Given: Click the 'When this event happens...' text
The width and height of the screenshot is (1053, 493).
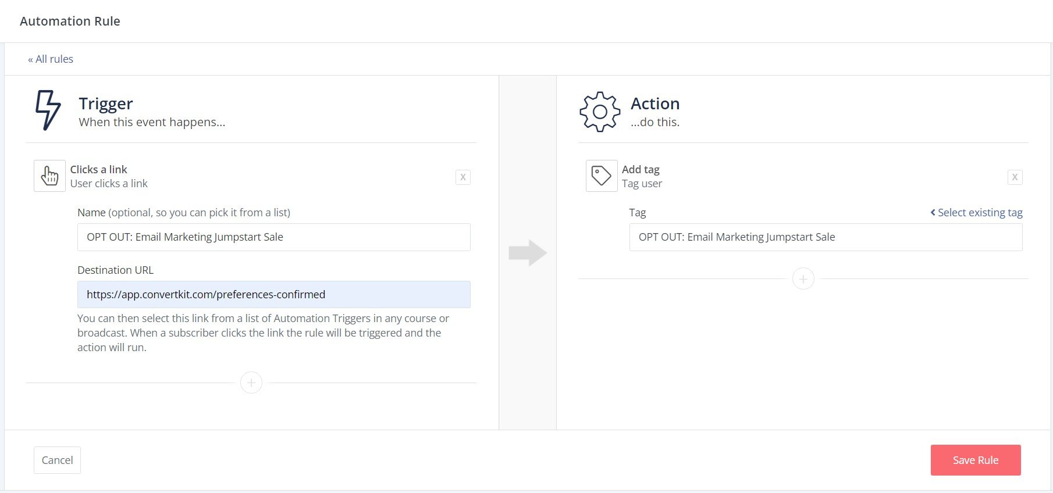Looking at the screenshot, I should (x=152, y=122).
